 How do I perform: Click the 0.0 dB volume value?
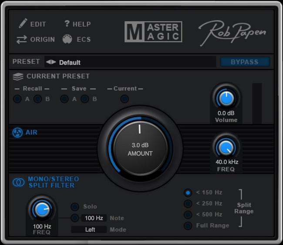tap(226, 113)
